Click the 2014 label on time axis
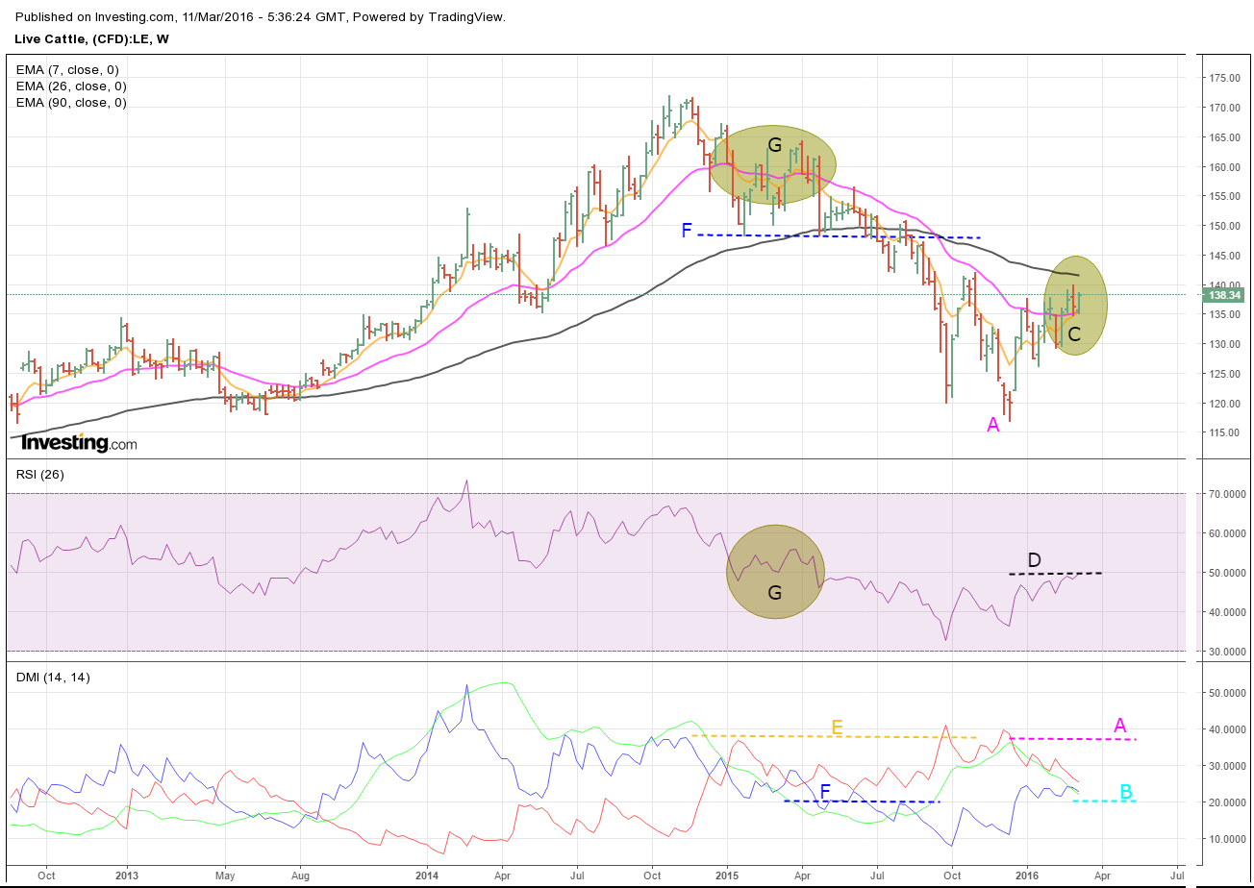 pyautogui.click(x=427, y=876)
